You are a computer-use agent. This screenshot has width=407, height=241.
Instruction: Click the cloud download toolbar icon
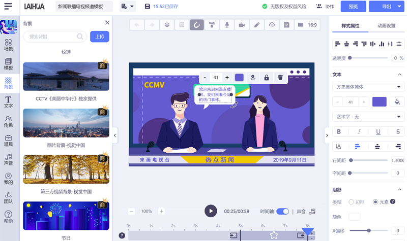[x=272, y=25]
